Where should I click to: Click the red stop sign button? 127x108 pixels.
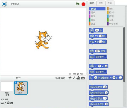click(x=83, y=4)
